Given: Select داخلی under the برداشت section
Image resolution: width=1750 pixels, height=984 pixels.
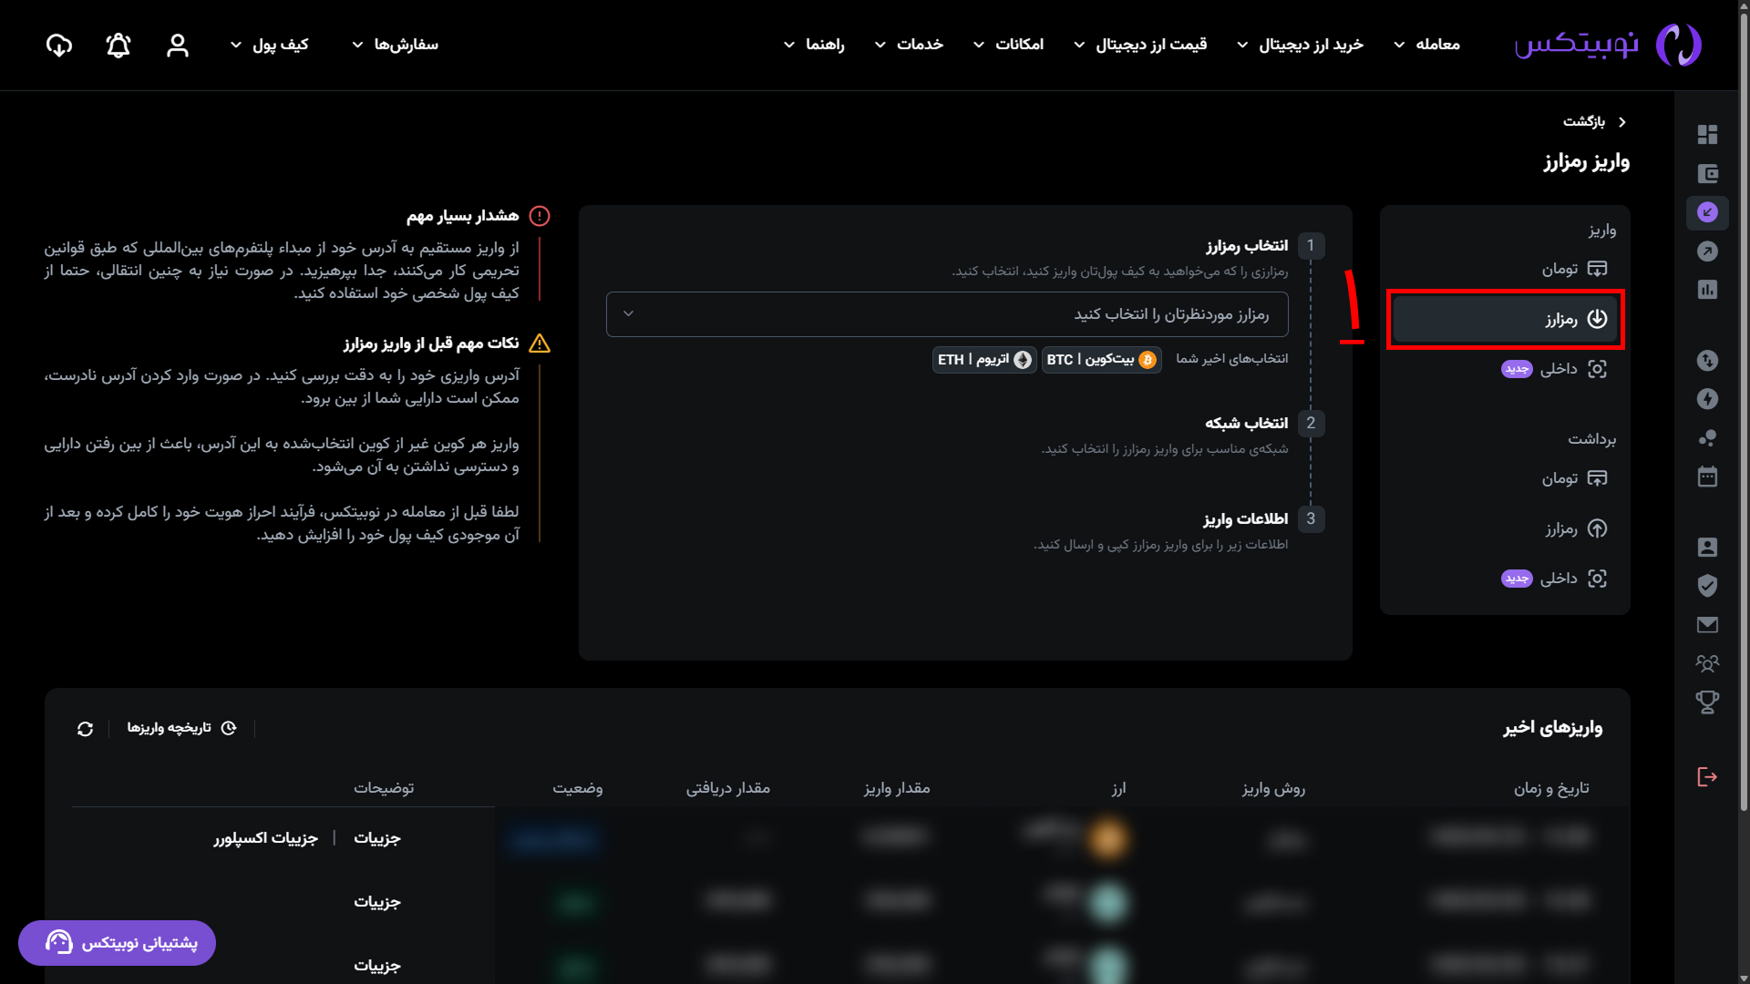Looking at the screenshot, I should tap(1505, 579).
